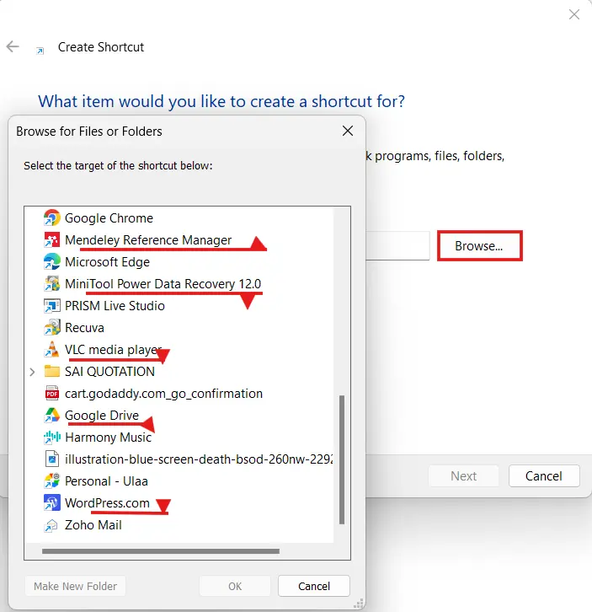
Task: Click the VLC media player cone icon
Action: pyautogui.click(x=52, y=349)
